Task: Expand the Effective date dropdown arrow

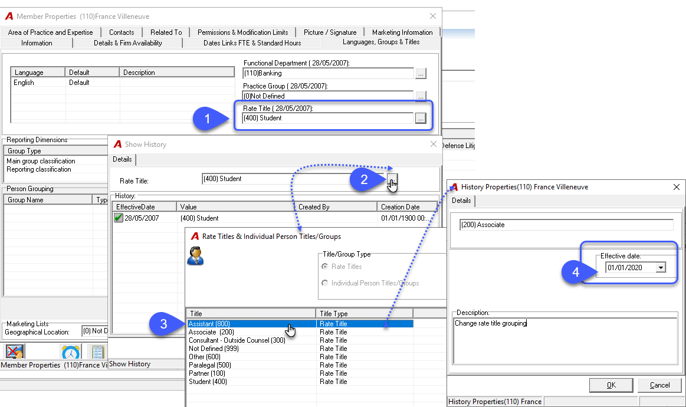Action: pyautogui.click(x=661, y=267)
